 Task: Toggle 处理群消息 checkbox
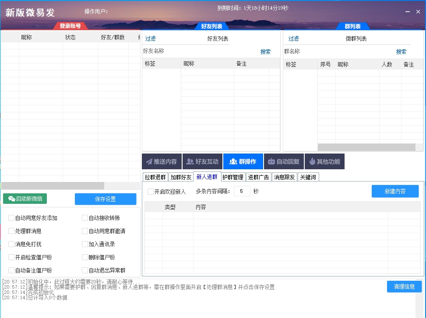[x=11, y=231]
